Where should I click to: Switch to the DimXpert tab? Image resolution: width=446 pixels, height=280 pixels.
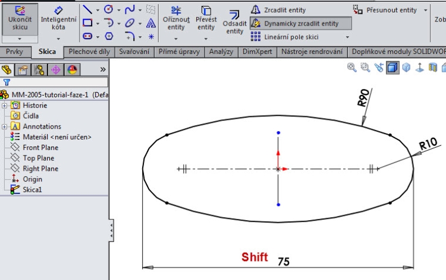click(x=257, y=52)
